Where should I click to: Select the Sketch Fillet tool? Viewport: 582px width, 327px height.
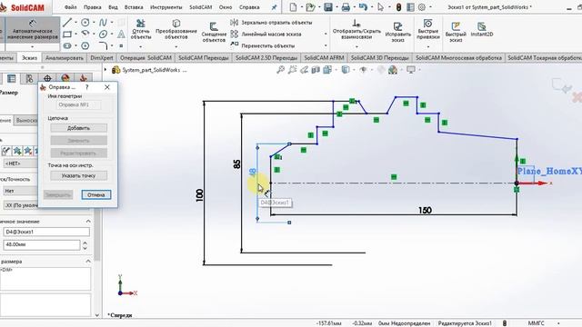click(103, 45)
